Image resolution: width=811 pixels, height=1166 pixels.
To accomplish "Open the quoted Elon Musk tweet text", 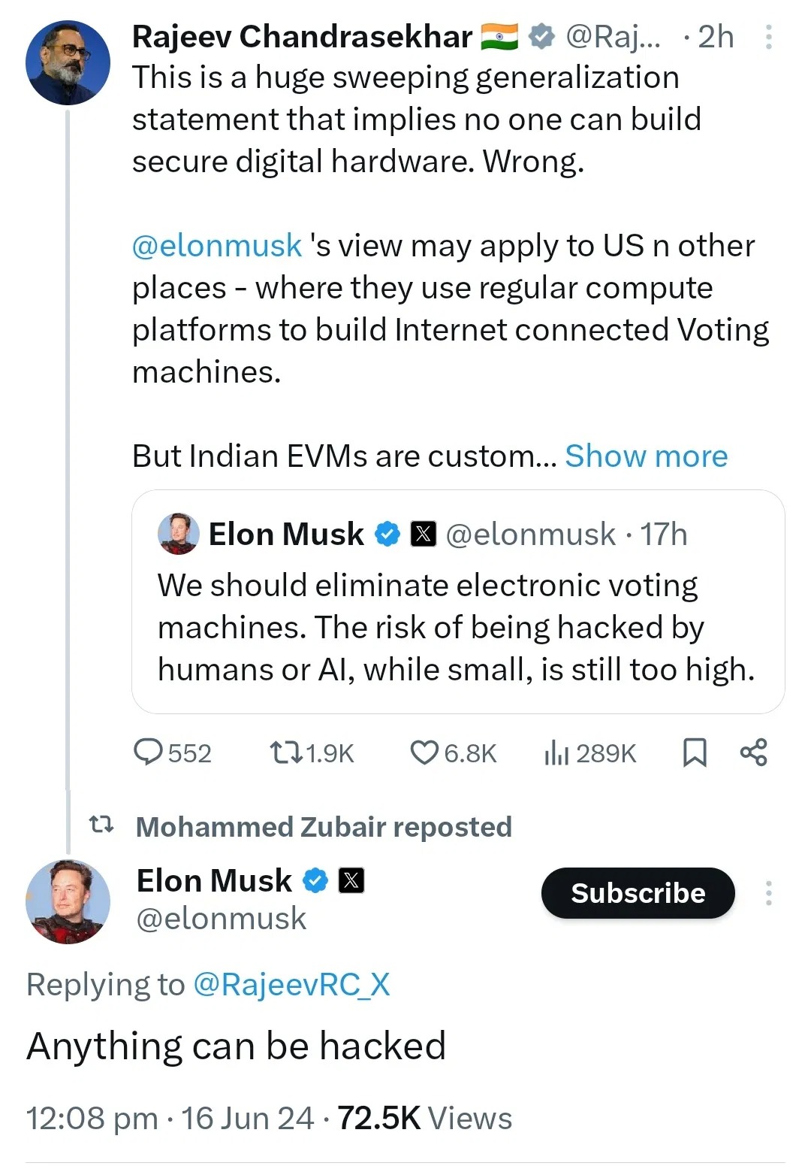I will click(456, 627).
